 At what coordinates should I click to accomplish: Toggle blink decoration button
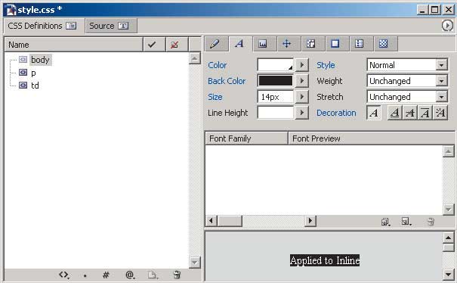coord(440,113)
